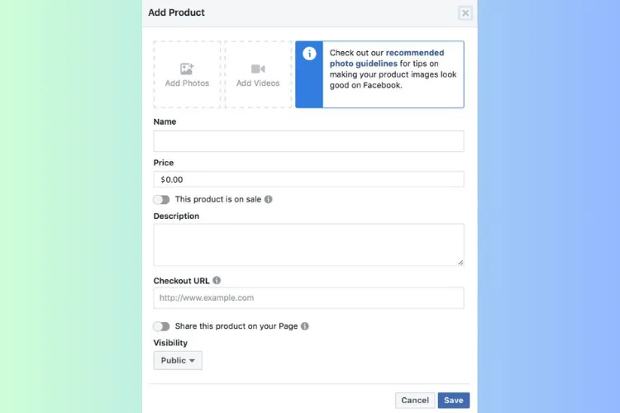
Task: Click into the Name text field
Action: tap(308, 141)
